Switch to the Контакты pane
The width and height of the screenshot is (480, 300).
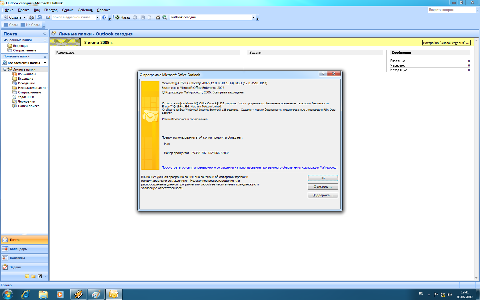[25, 258]
